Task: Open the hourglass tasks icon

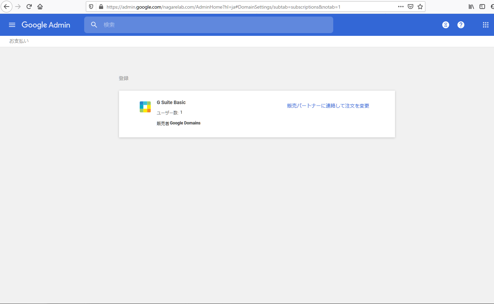Action: 446,25
